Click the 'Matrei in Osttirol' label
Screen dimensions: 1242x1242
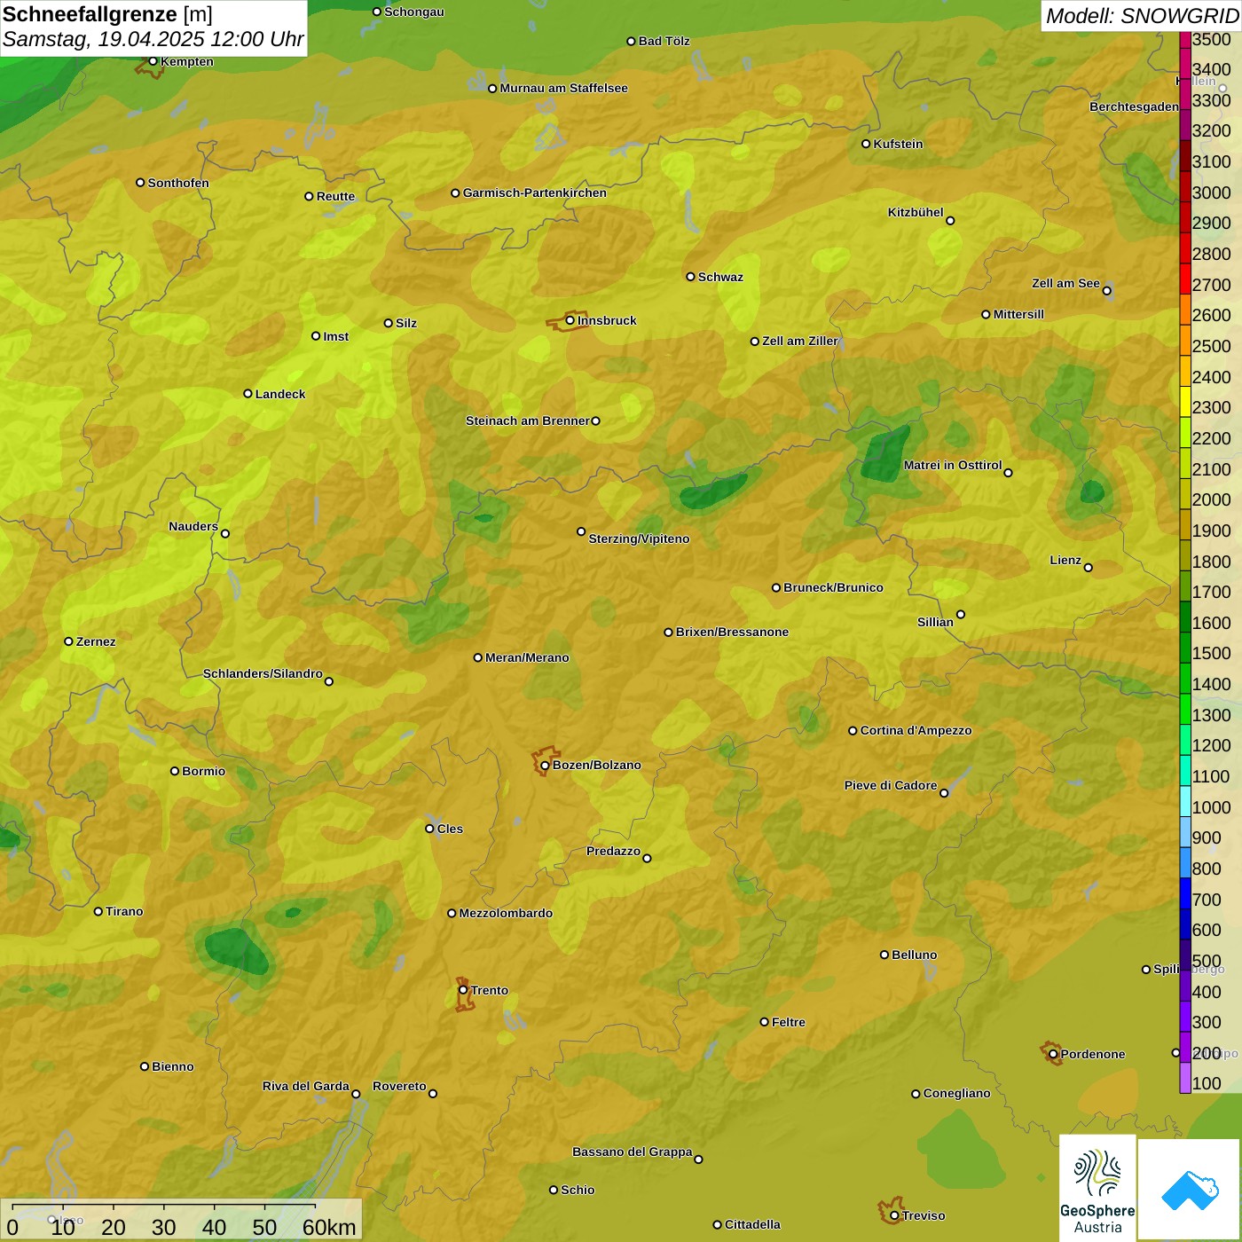pos(953,465)
